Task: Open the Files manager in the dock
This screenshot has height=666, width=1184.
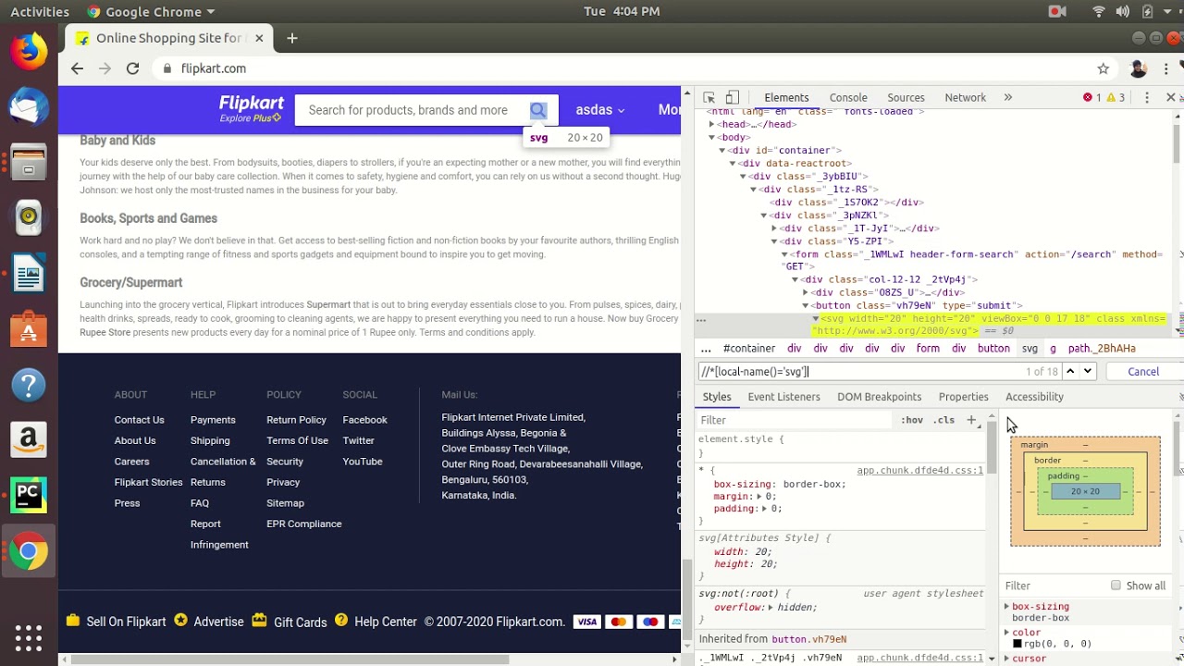Action: click(29, 162)
